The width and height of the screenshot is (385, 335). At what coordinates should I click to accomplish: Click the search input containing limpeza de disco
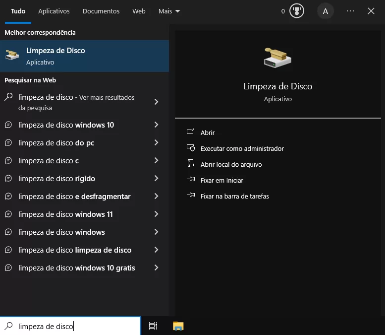pos(70,326)
